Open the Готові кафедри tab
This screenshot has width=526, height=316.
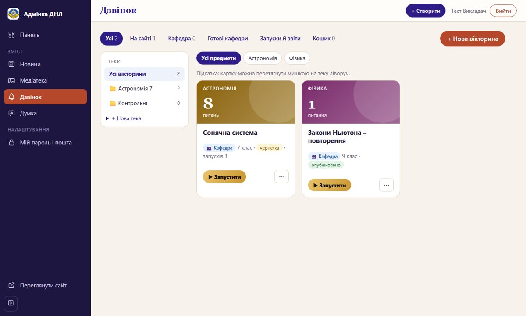(x=228, y=39)
